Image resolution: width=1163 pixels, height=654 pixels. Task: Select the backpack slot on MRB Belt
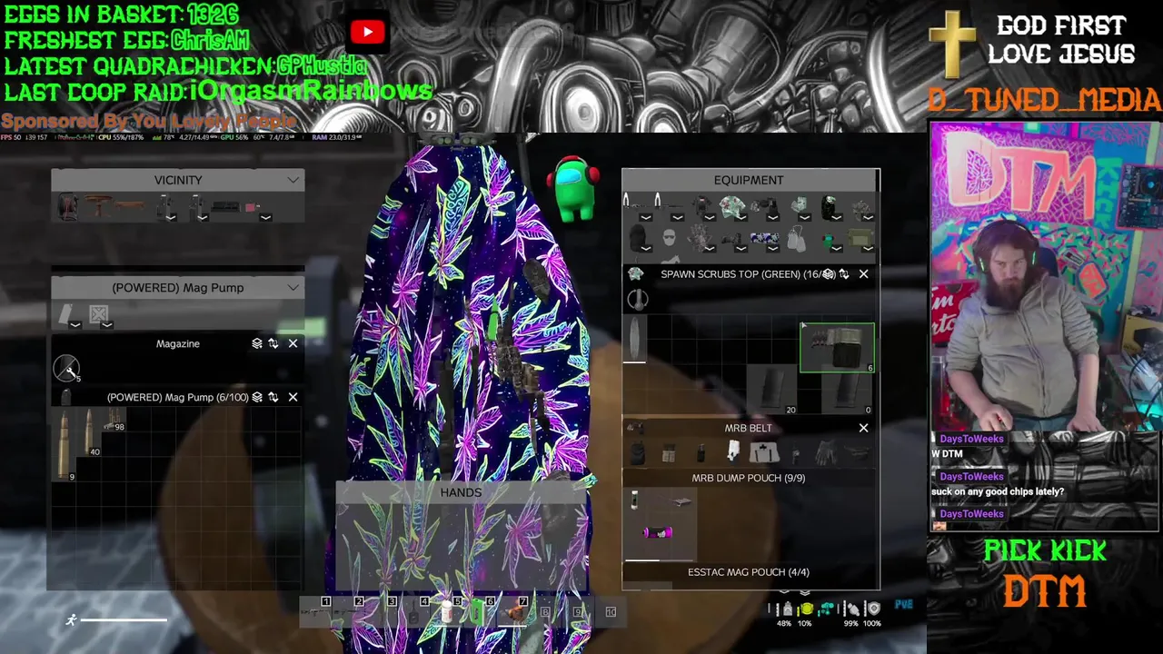coord(638,452)
